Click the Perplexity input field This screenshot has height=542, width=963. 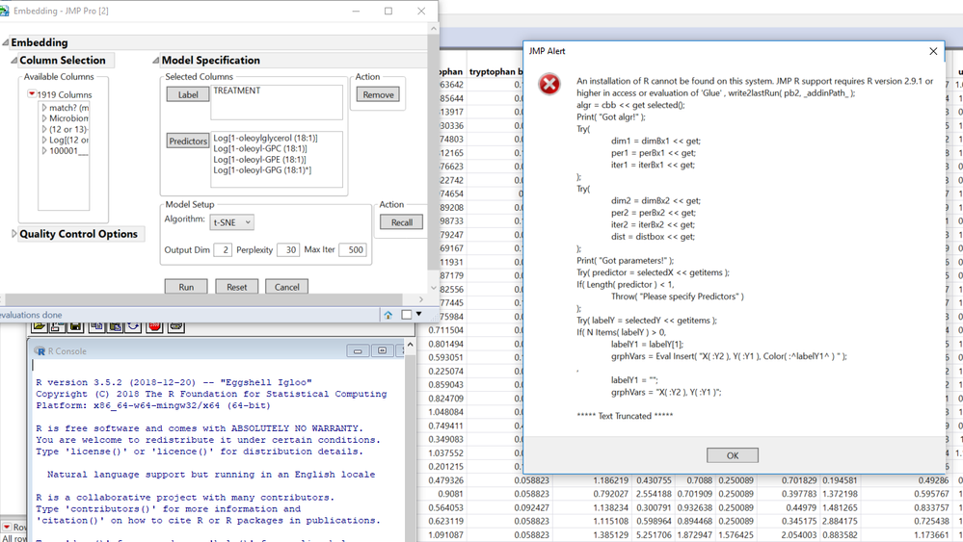click(x=287, y=250)
